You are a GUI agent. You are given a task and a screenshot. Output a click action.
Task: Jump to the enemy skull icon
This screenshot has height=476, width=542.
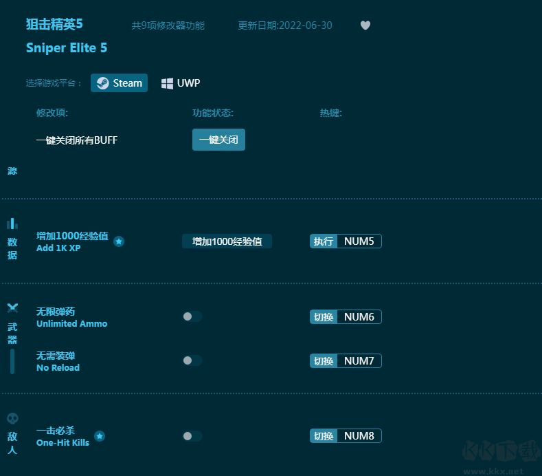(x=12, y=418)
